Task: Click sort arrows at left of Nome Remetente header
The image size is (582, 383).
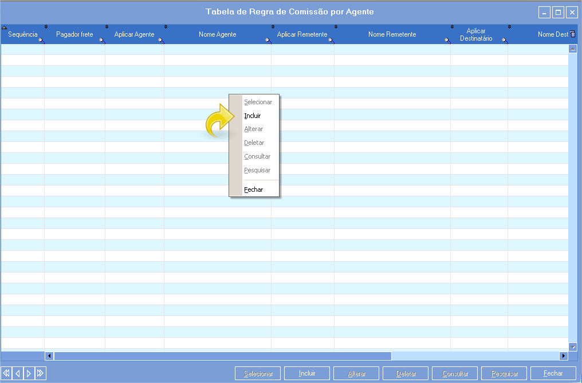Action: pyautogui.click(x=336, y=27)
